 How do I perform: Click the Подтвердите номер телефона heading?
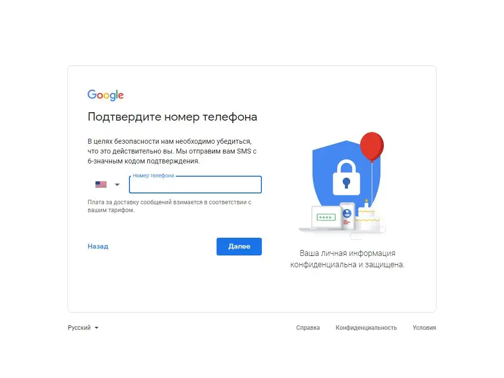(172, 117)
